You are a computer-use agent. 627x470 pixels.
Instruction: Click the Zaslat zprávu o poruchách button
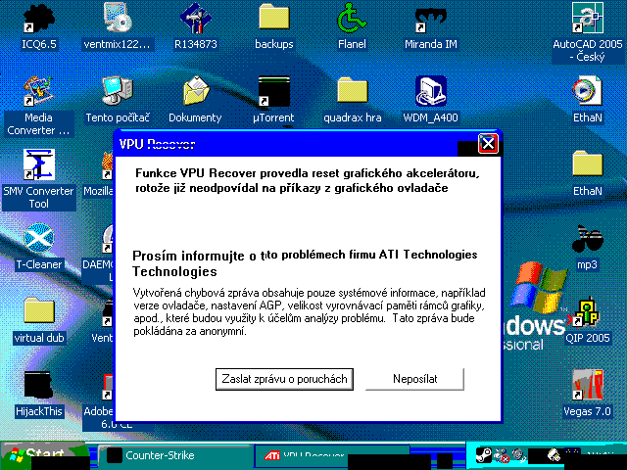[x=284, y=379]
